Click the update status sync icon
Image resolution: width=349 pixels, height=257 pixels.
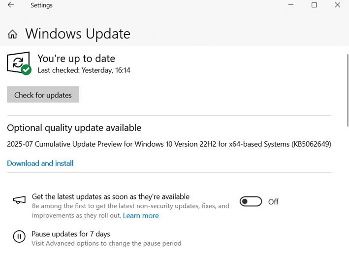click(x=18, y=63)
